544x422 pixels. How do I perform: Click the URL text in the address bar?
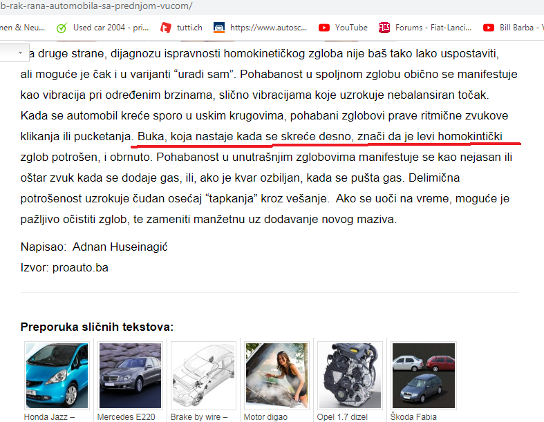[x=97, y=6]
